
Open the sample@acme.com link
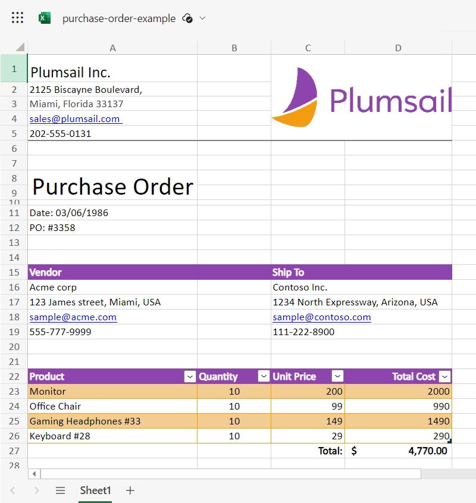pos(73,317)
